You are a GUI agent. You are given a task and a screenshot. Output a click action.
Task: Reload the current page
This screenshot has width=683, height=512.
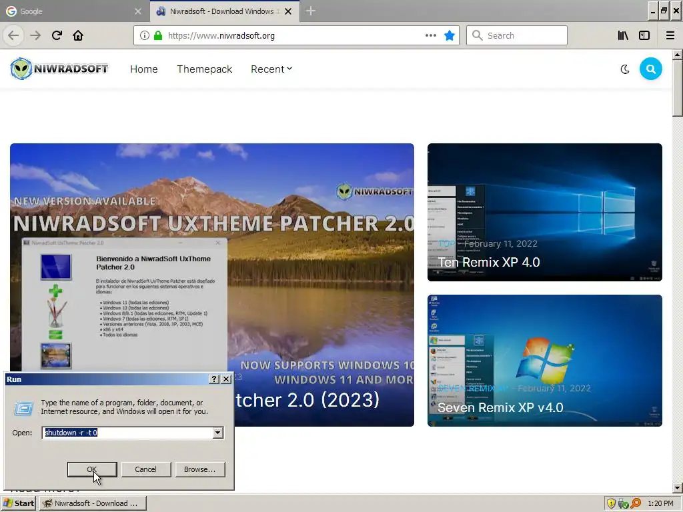click(57, 35)
